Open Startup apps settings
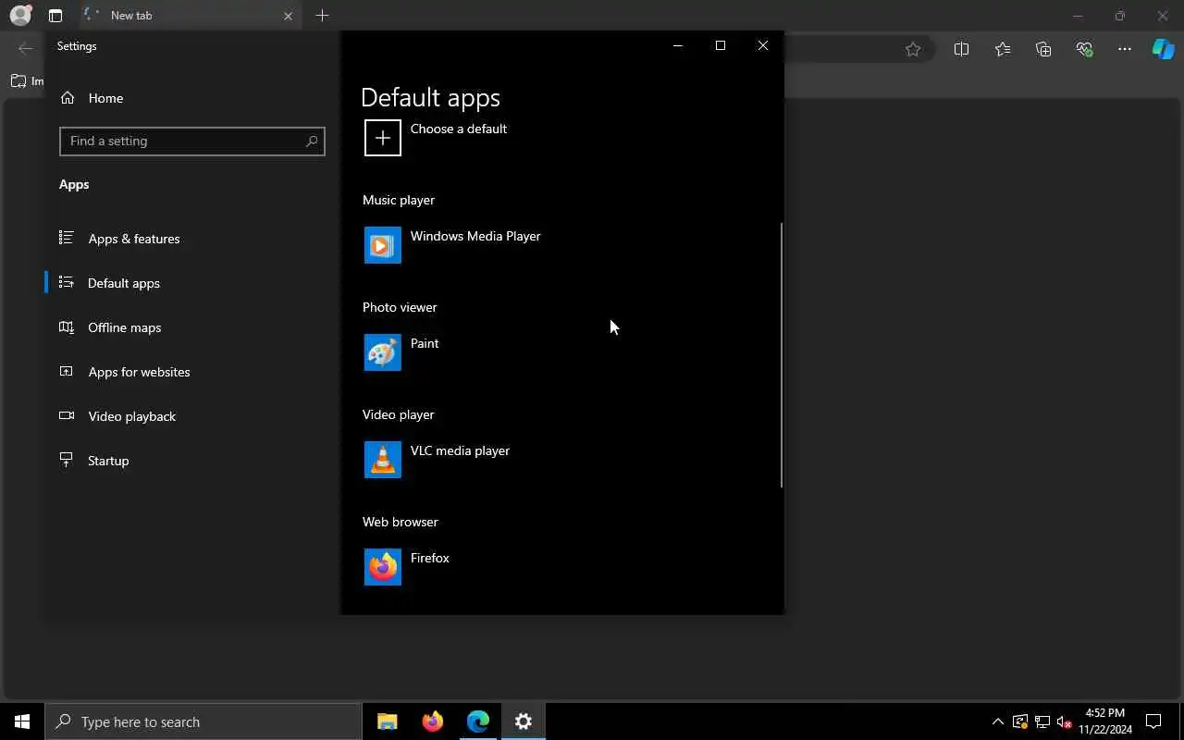 click(192, 461)
